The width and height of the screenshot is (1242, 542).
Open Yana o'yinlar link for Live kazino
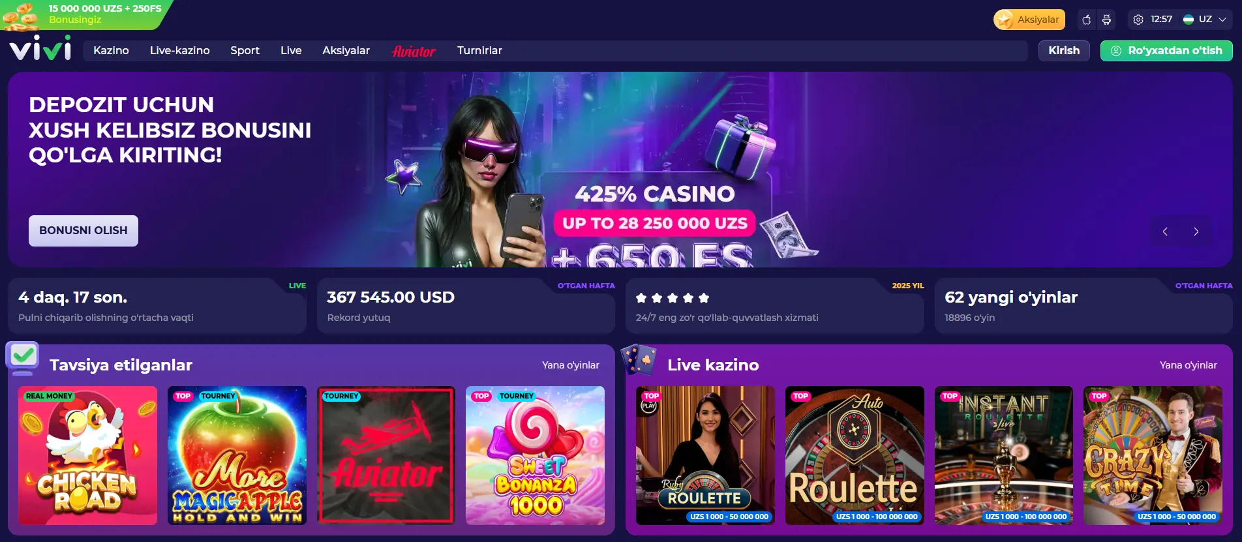click(x=1188, y=365)
